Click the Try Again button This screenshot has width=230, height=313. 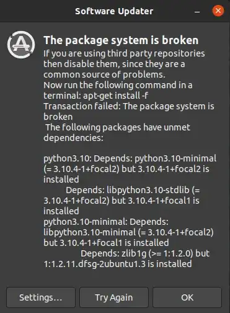pos(114,297)
